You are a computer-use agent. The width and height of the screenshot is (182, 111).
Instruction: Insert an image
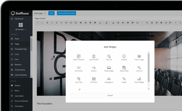point(152,23)
